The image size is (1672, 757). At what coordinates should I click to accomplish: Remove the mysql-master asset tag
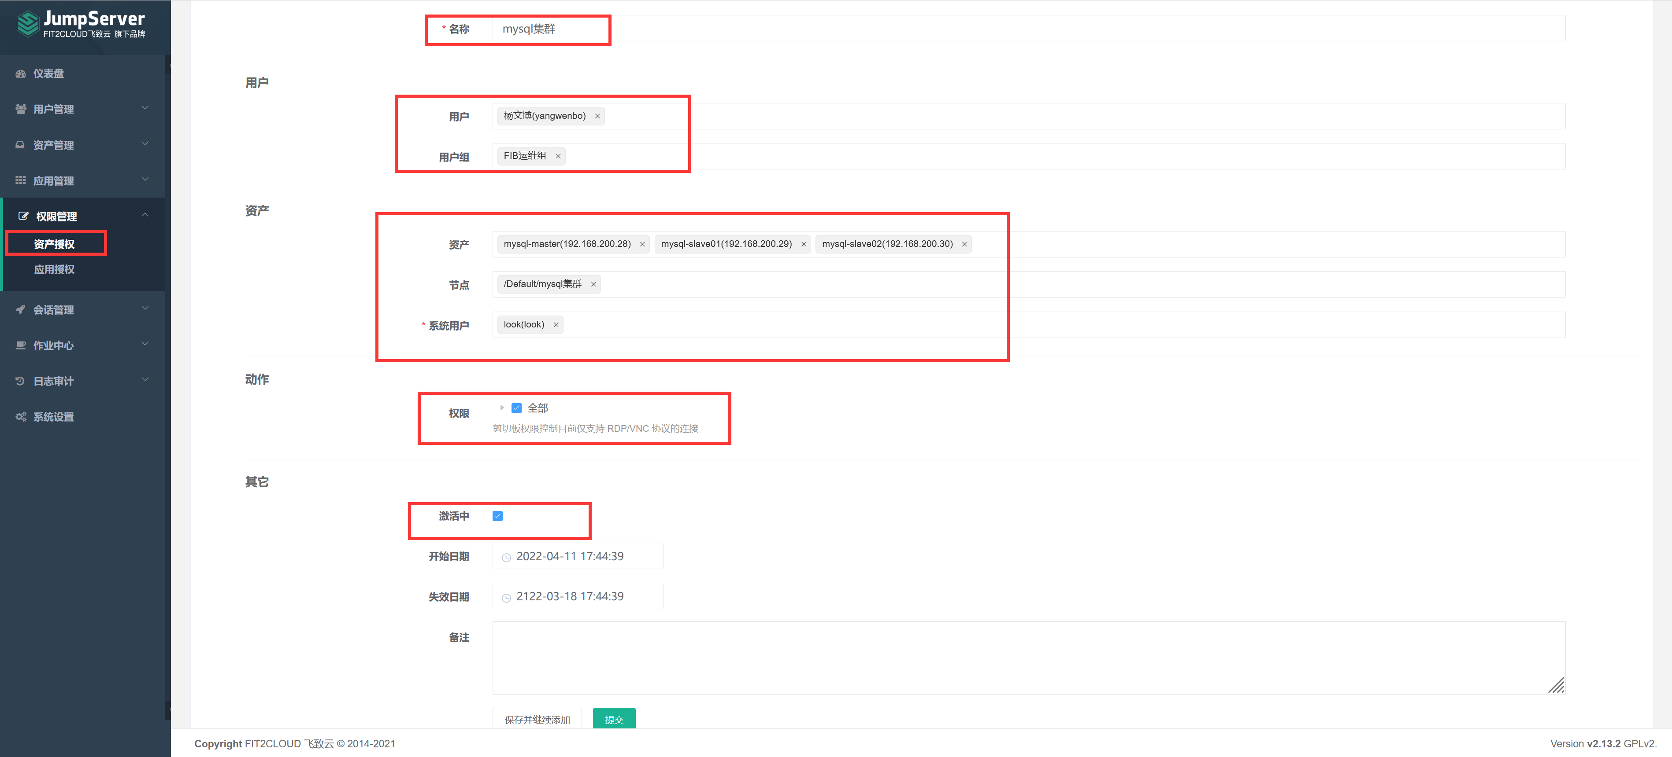642,244
